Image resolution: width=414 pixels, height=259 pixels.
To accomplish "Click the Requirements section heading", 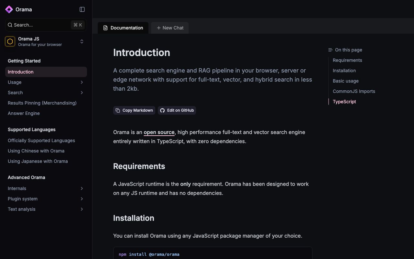I will 139,166.
